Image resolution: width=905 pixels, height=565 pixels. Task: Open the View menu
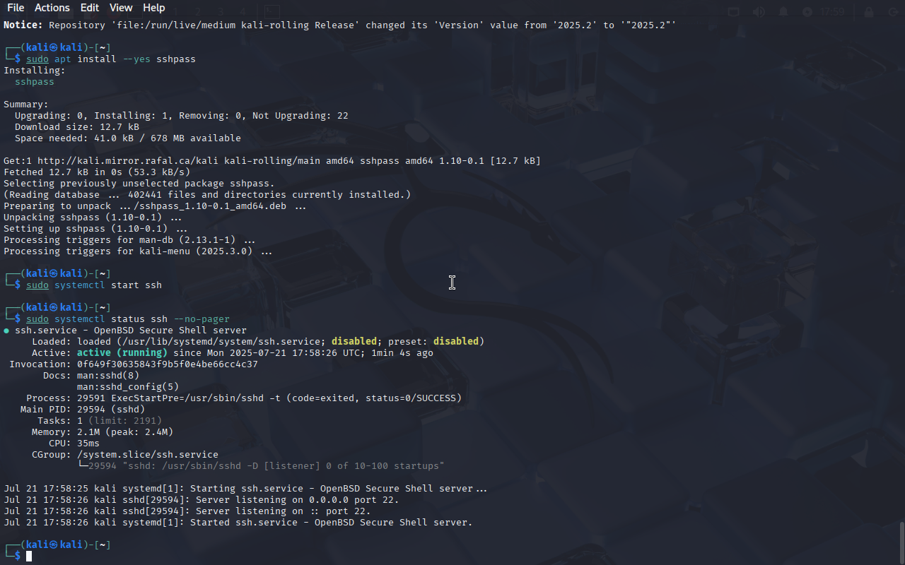point(121,8)
